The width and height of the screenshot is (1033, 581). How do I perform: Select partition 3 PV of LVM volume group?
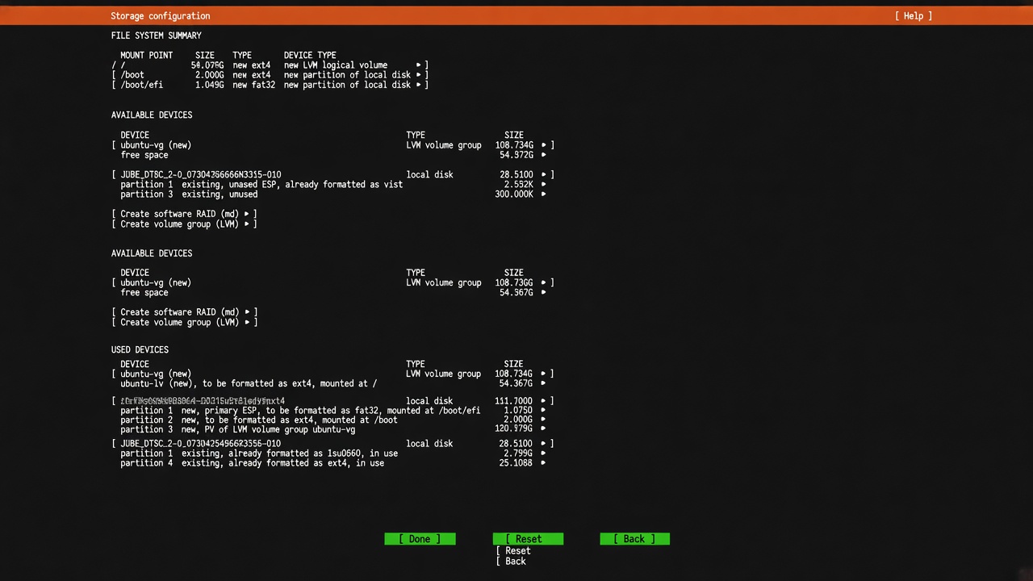[x=332, y=429]
